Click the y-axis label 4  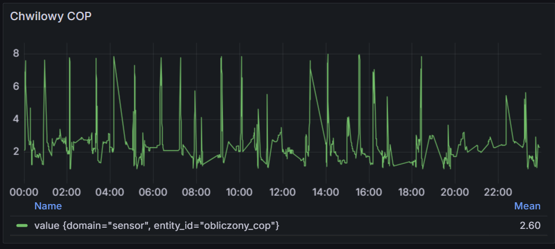(16, 119)
